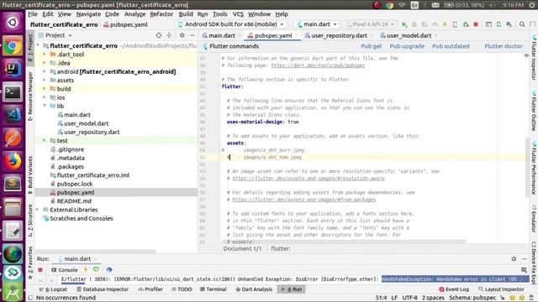Run the app with green play icon
Image resolution: width=538 pixels, height=302 pixels.
coord(404,24)
